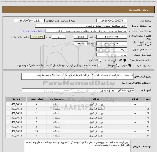Select the کالا radio button

pos(125,60)
